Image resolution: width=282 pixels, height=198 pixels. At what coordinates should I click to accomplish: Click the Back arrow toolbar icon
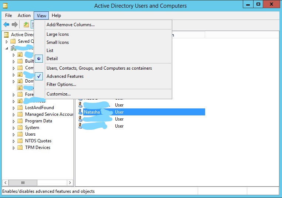tap(6, 25)
